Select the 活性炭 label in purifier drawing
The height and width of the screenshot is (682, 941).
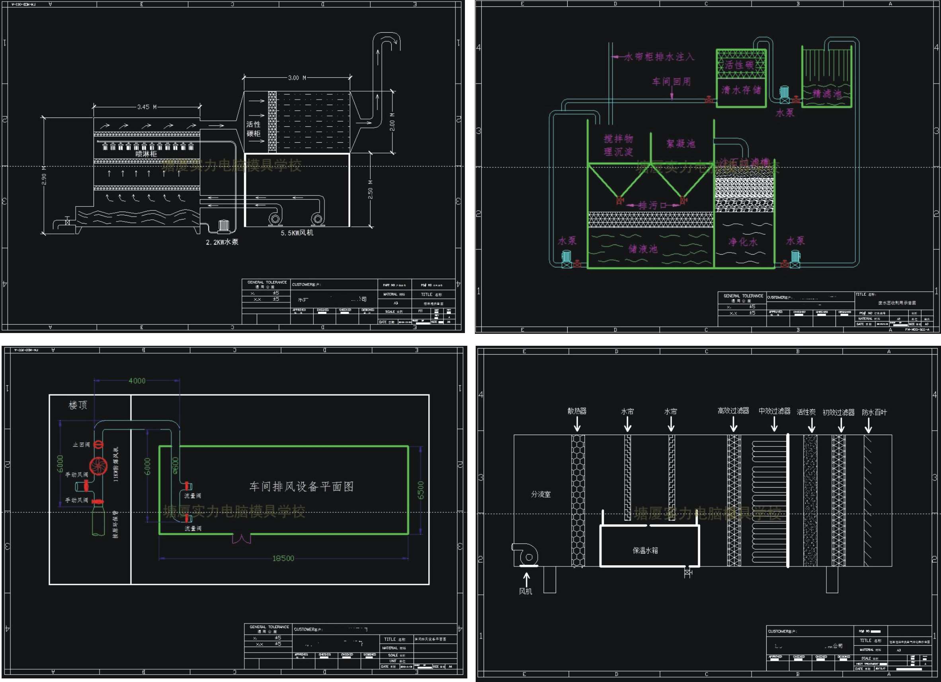(806, 412)
